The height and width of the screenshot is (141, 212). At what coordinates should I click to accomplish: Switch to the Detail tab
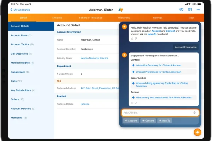coord(24,18)
